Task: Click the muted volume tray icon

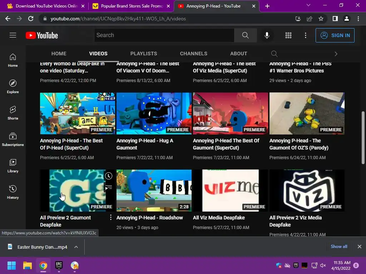Action: click(x=323, y=265)
